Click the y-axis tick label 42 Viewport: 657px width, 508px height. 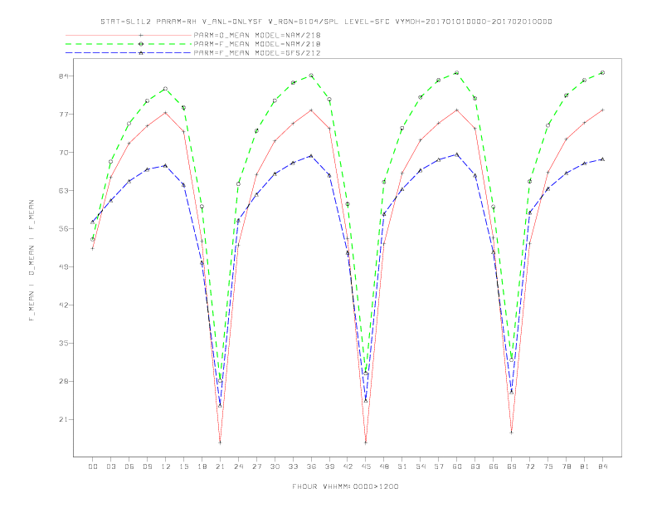pos(64,305)
